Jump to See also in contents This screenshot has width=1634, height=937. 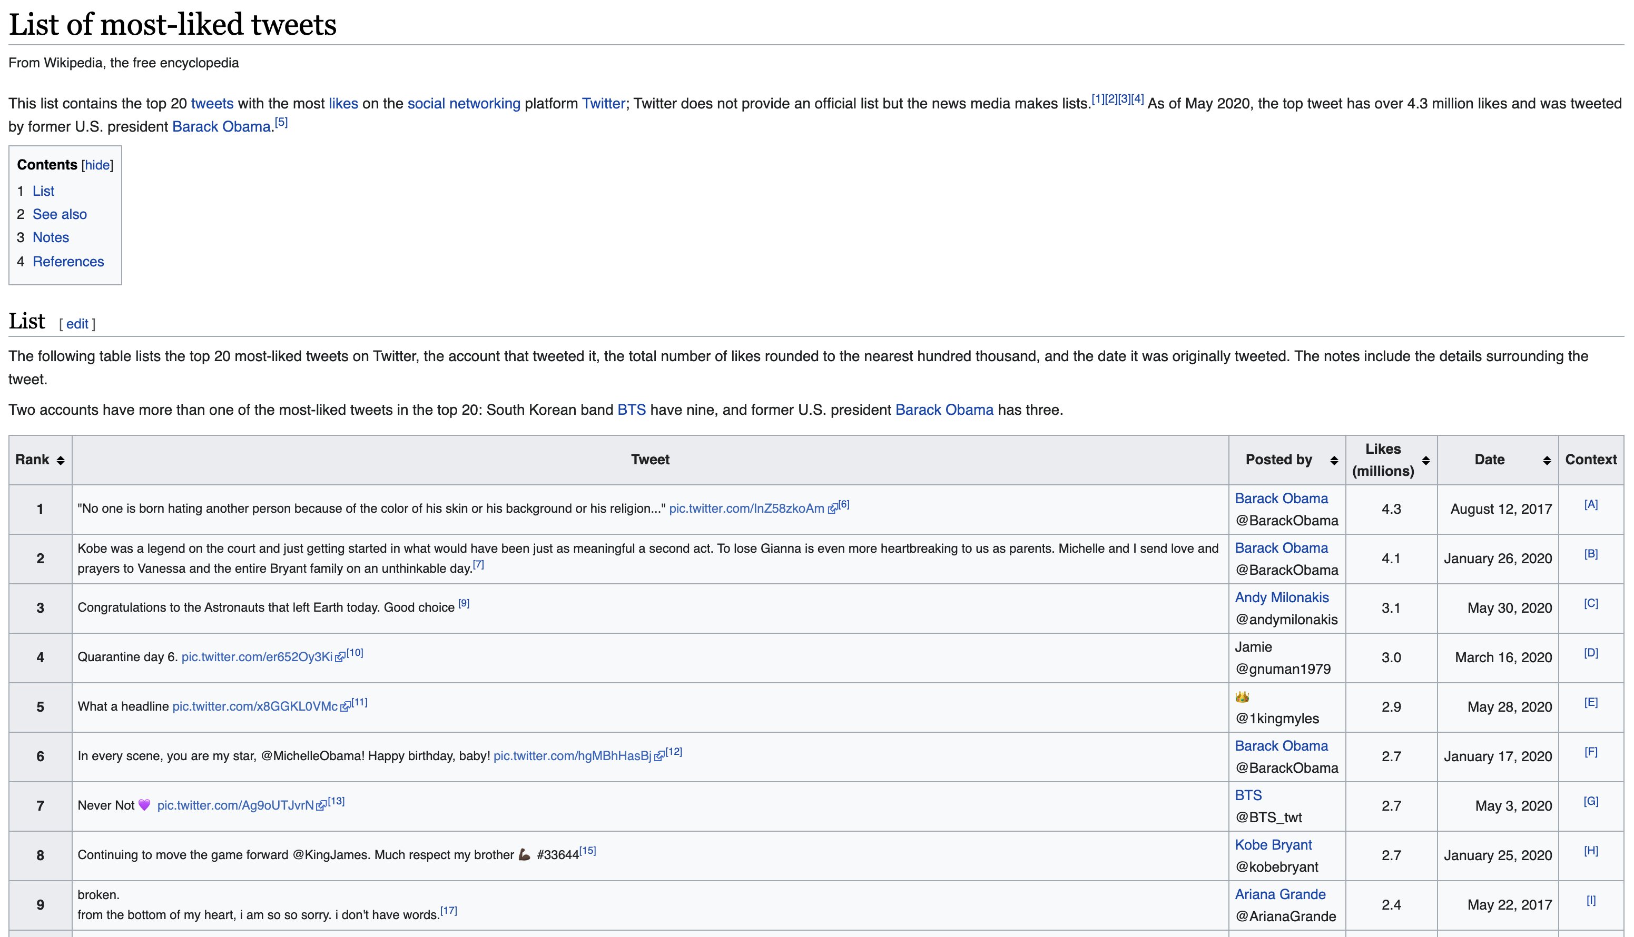click(x=60, y=214)
